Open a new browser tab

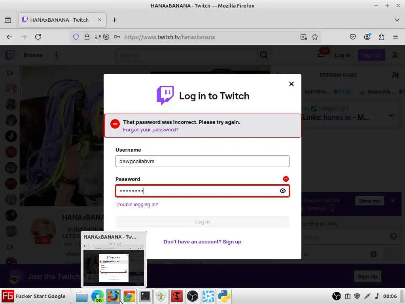(x=114, y=20)
